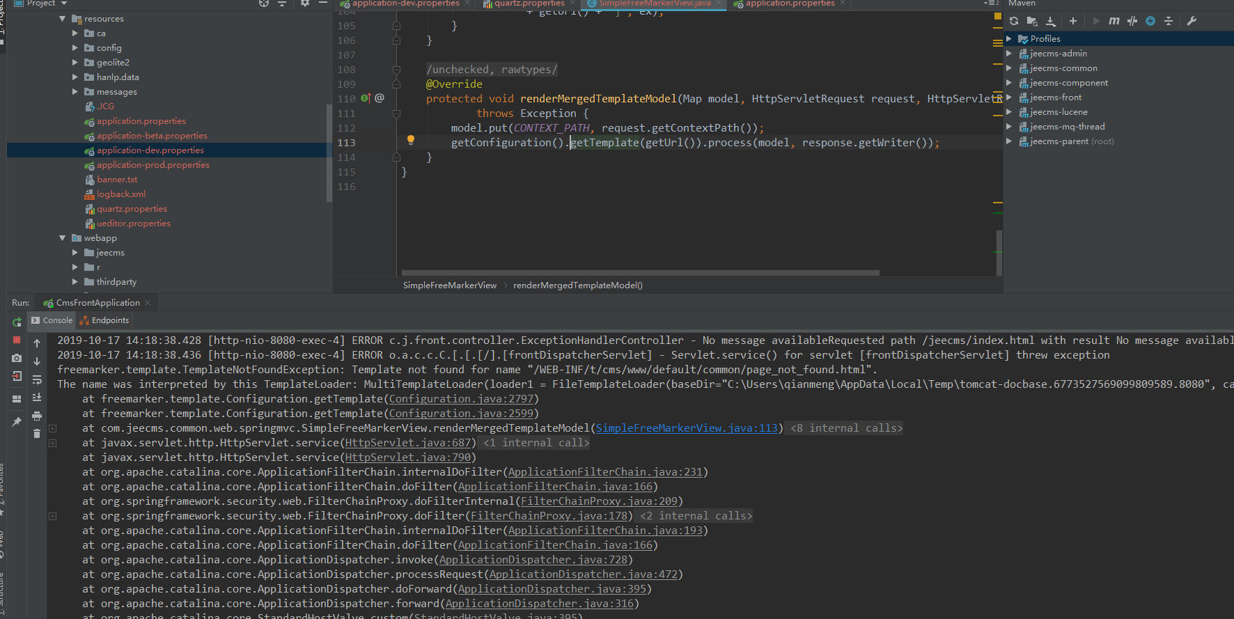Stop the running CmsFrontApplication
Viewport: 1234px width, 619px height.
pyautogui.click(x=17, y=340)
